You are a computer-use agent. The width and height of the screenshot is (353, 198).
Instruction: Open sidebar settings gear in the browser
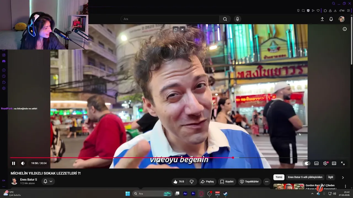pos(4,88)
